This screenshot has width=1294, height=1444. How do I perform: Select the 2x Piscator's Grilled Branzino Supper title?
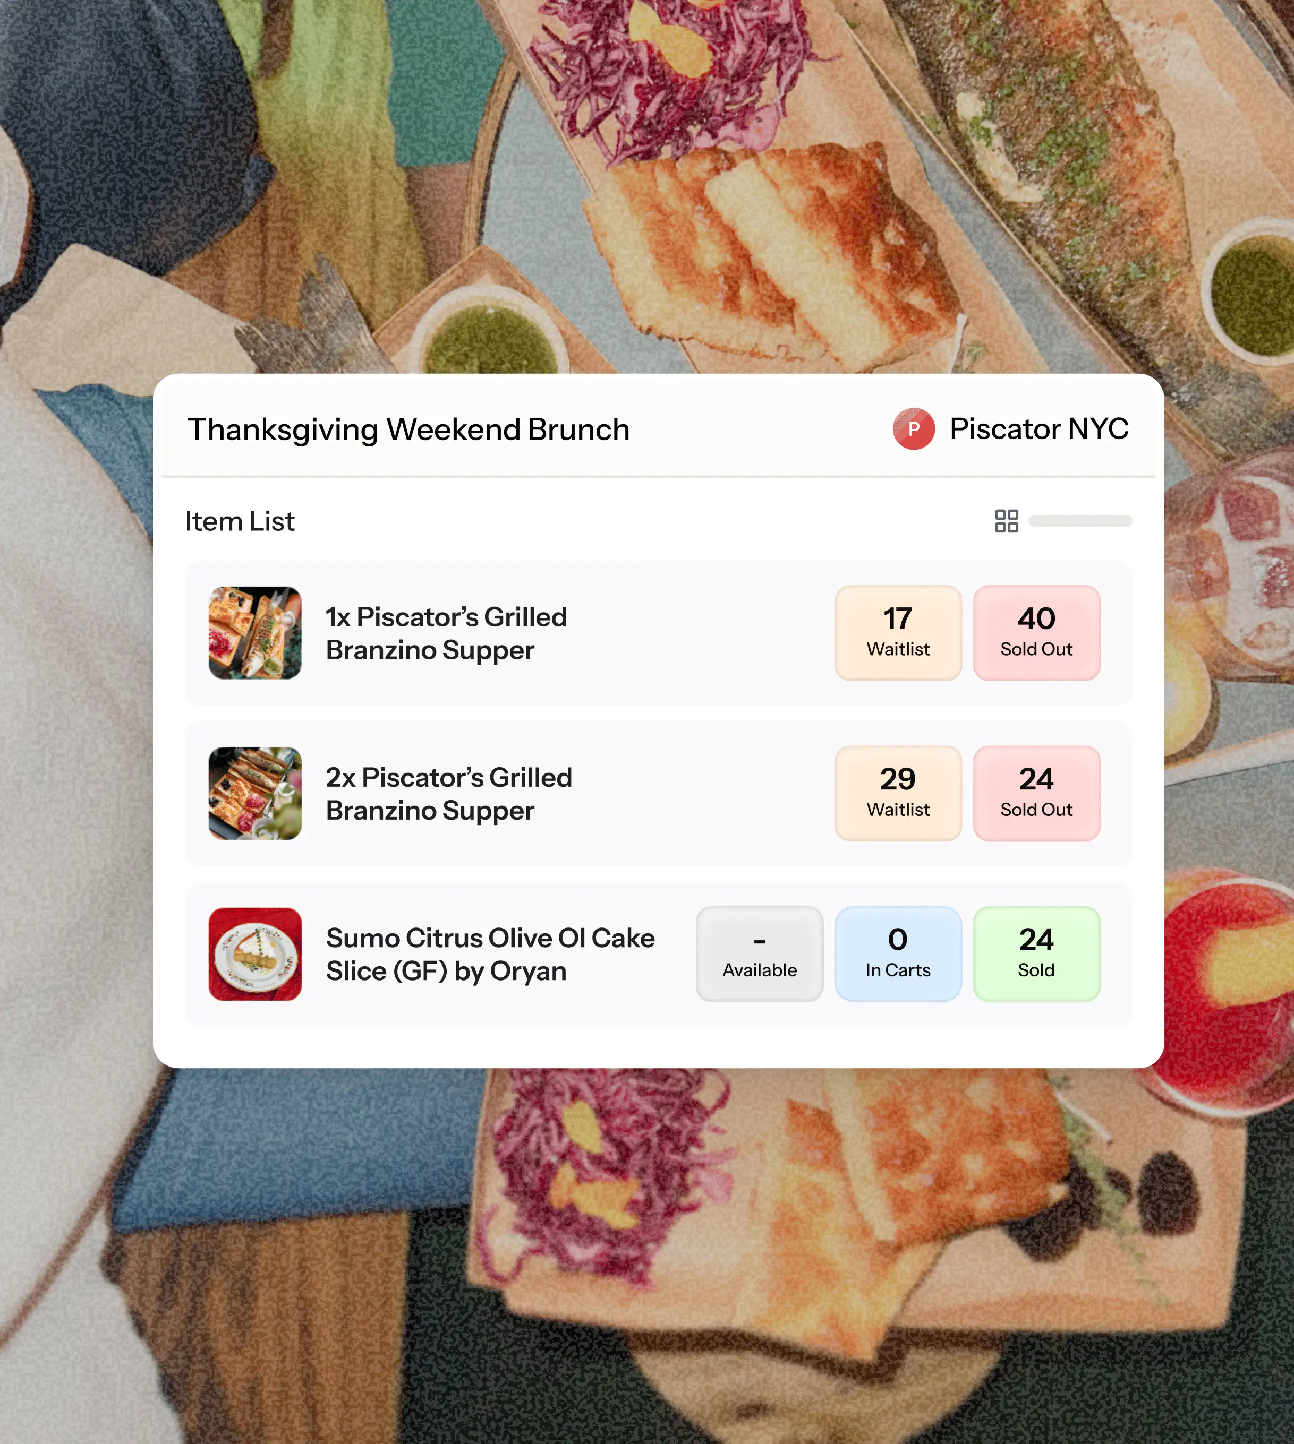[449, 794]
